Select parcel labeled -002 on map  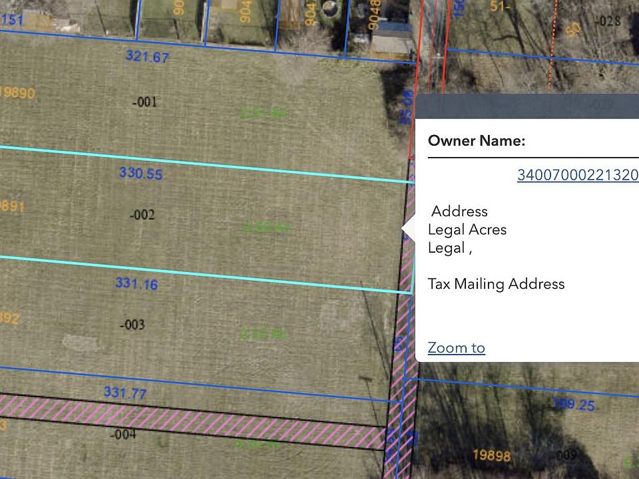point(142,215)
